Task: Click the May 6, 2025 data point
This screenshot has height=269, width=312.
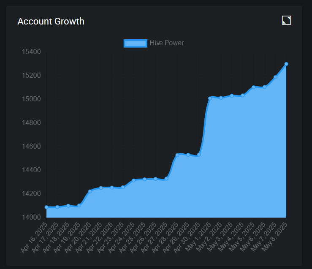Action: (x=264, y=87)
